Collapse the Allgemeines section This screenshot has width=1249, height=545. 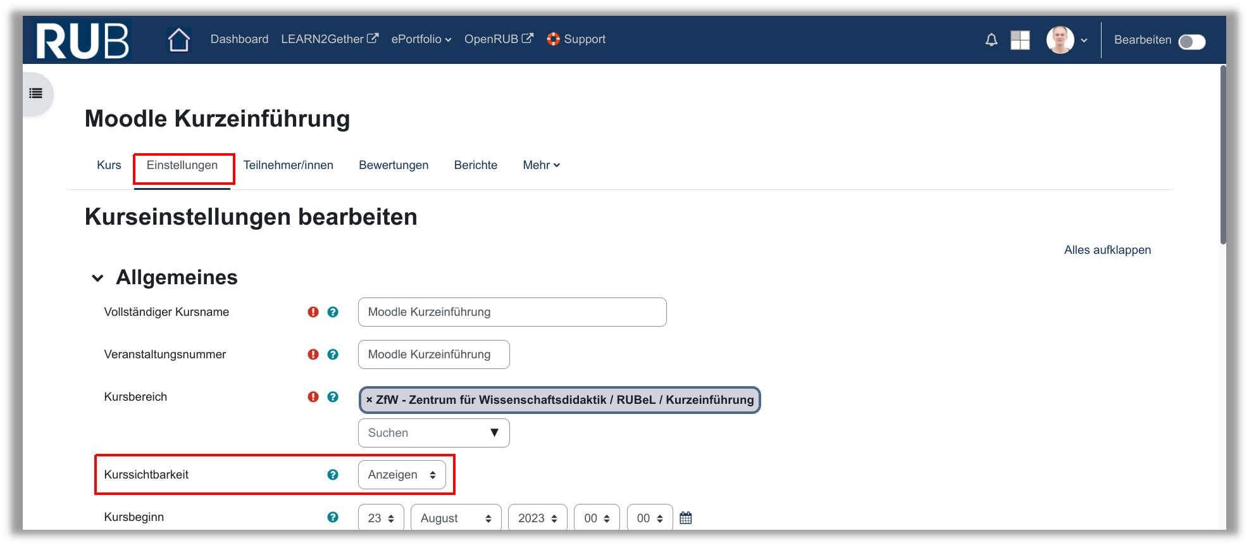(x=97, y=278)
